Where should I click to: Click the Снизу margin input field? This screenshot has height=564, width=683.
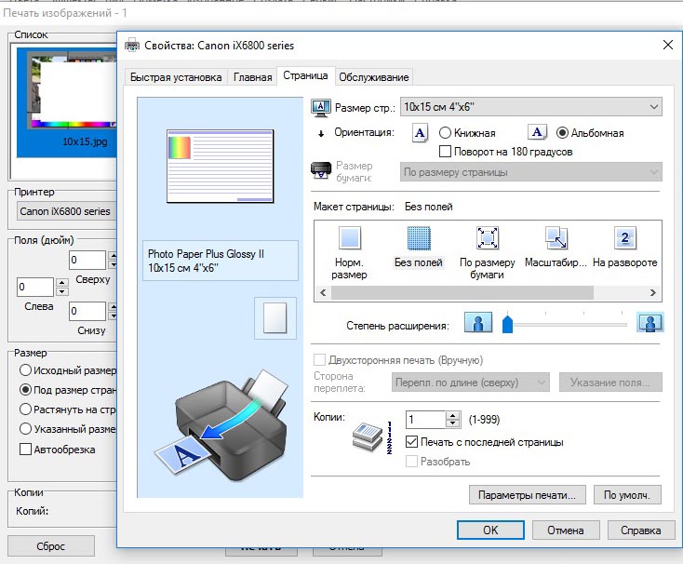pyautogui.click(x=87, y=311)
